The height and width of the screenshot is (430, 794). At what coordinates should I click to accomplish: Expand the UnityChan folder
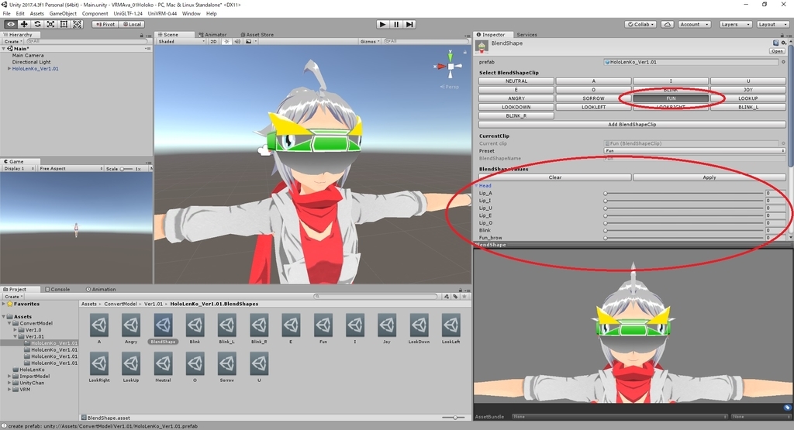[x=9, y=383]
